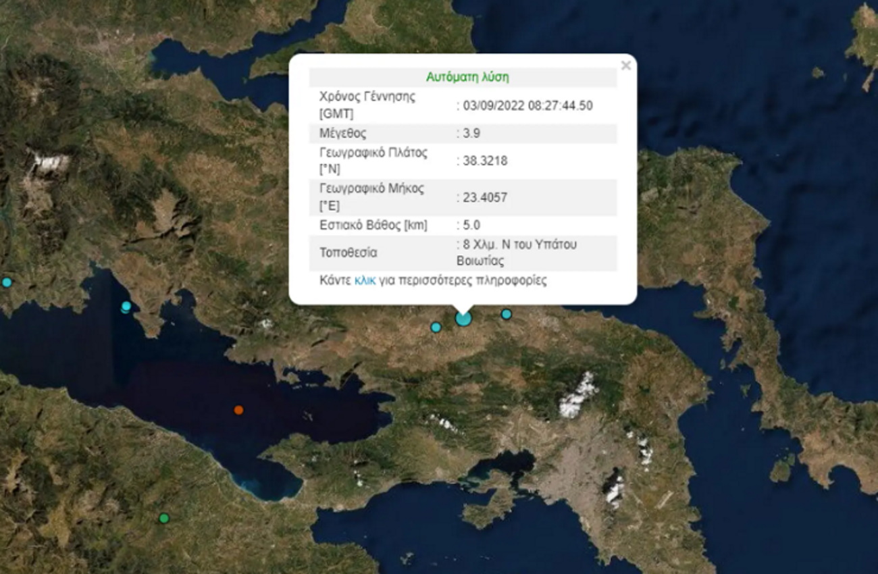The width and height of the screenshot is (878, 574).
Task: Click the longitude value 23.4057
Action: pos(484,197)
